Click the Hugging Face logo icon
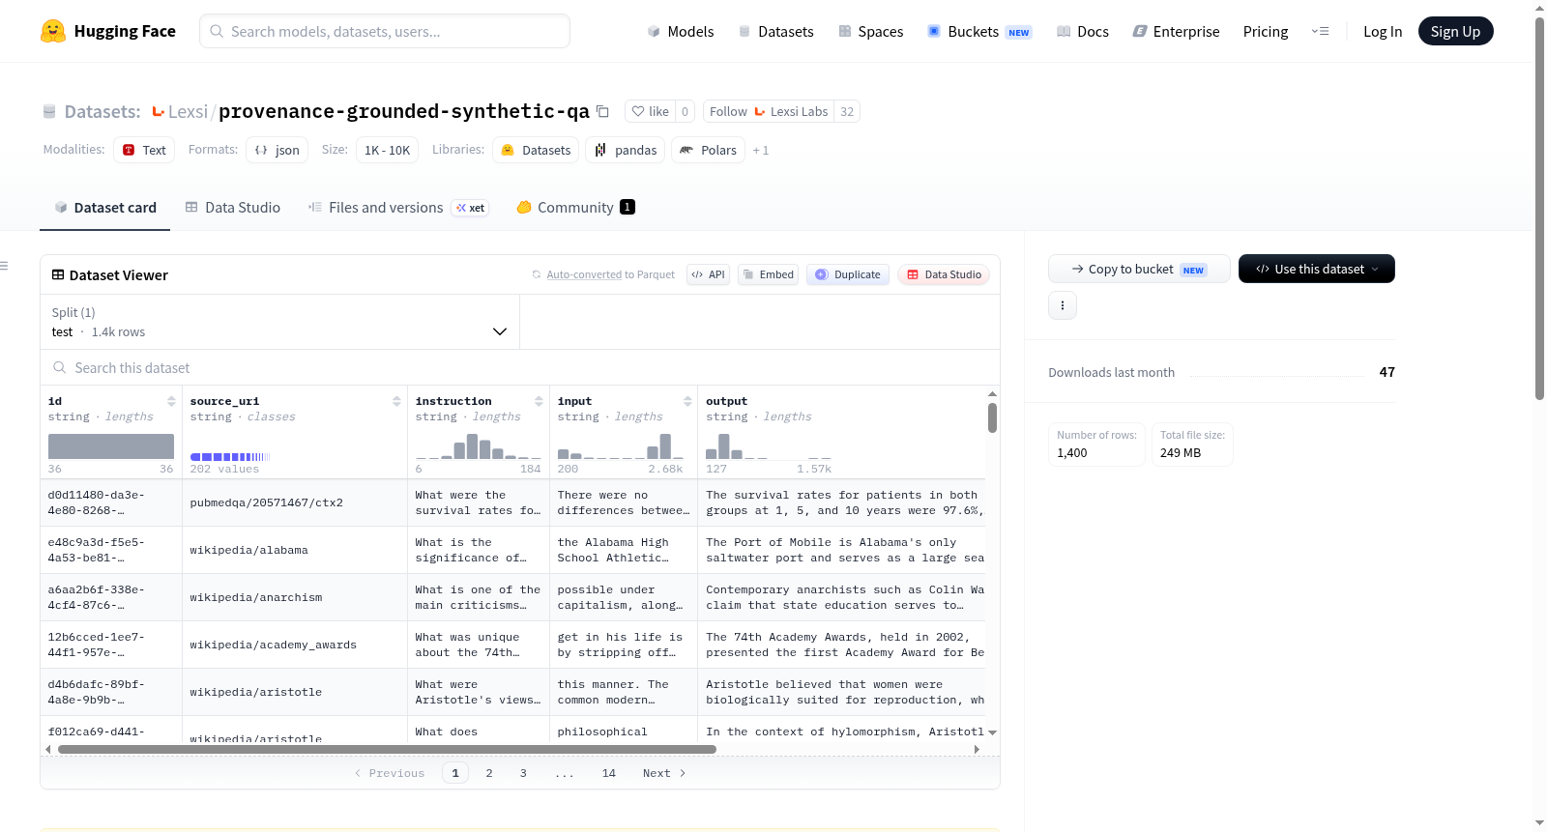1547x832 pixels. coord(53,31)
